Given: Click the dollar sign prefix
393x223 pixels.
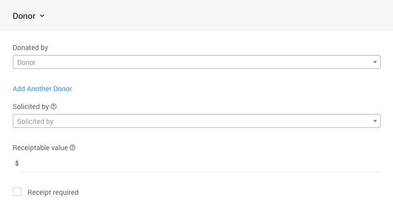Looking at the screenshot, I should tap(17, 163).
